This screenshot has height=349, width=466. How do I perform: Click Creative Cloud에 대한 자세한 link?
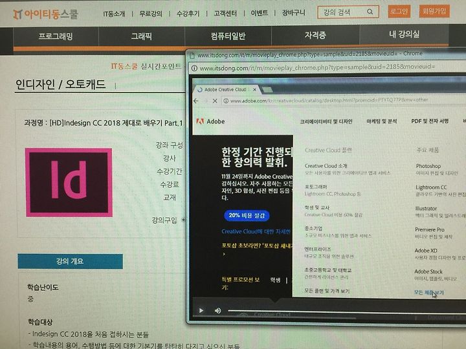256,231
